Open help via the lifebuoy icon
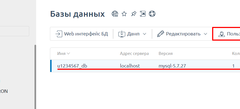 152,14
